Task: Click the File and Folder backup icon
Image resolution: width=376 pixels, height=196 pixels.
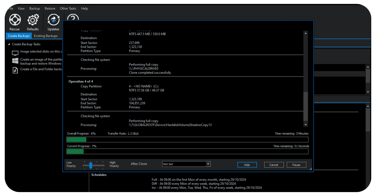Action: [x=15, y=70]
